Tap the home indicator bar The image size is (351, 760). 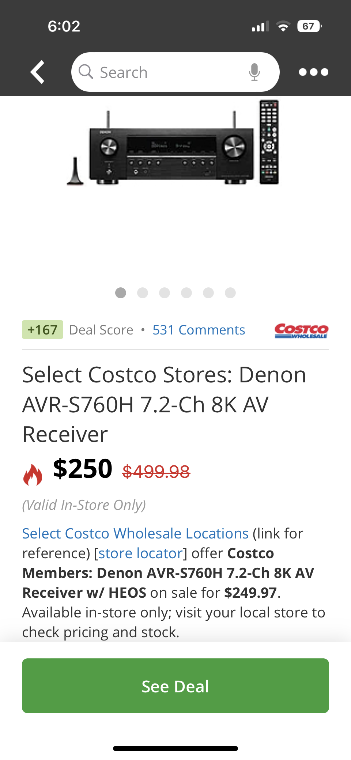[175, 748]
